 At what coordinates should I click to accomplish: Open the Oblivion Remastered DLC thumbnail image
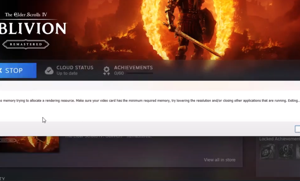[30, 144]
